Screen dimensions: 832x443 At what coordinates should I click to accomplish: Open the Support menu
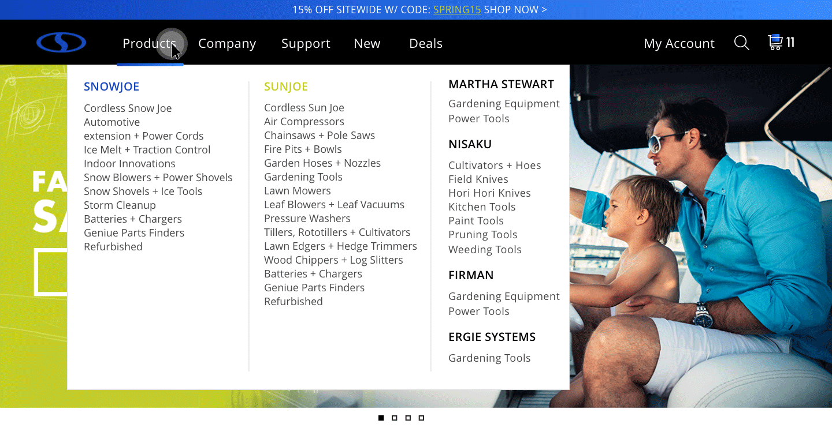coord(306,43)
